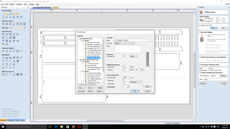Switch to the 3D View tab

pyautogui.click(x=56, y=7)
